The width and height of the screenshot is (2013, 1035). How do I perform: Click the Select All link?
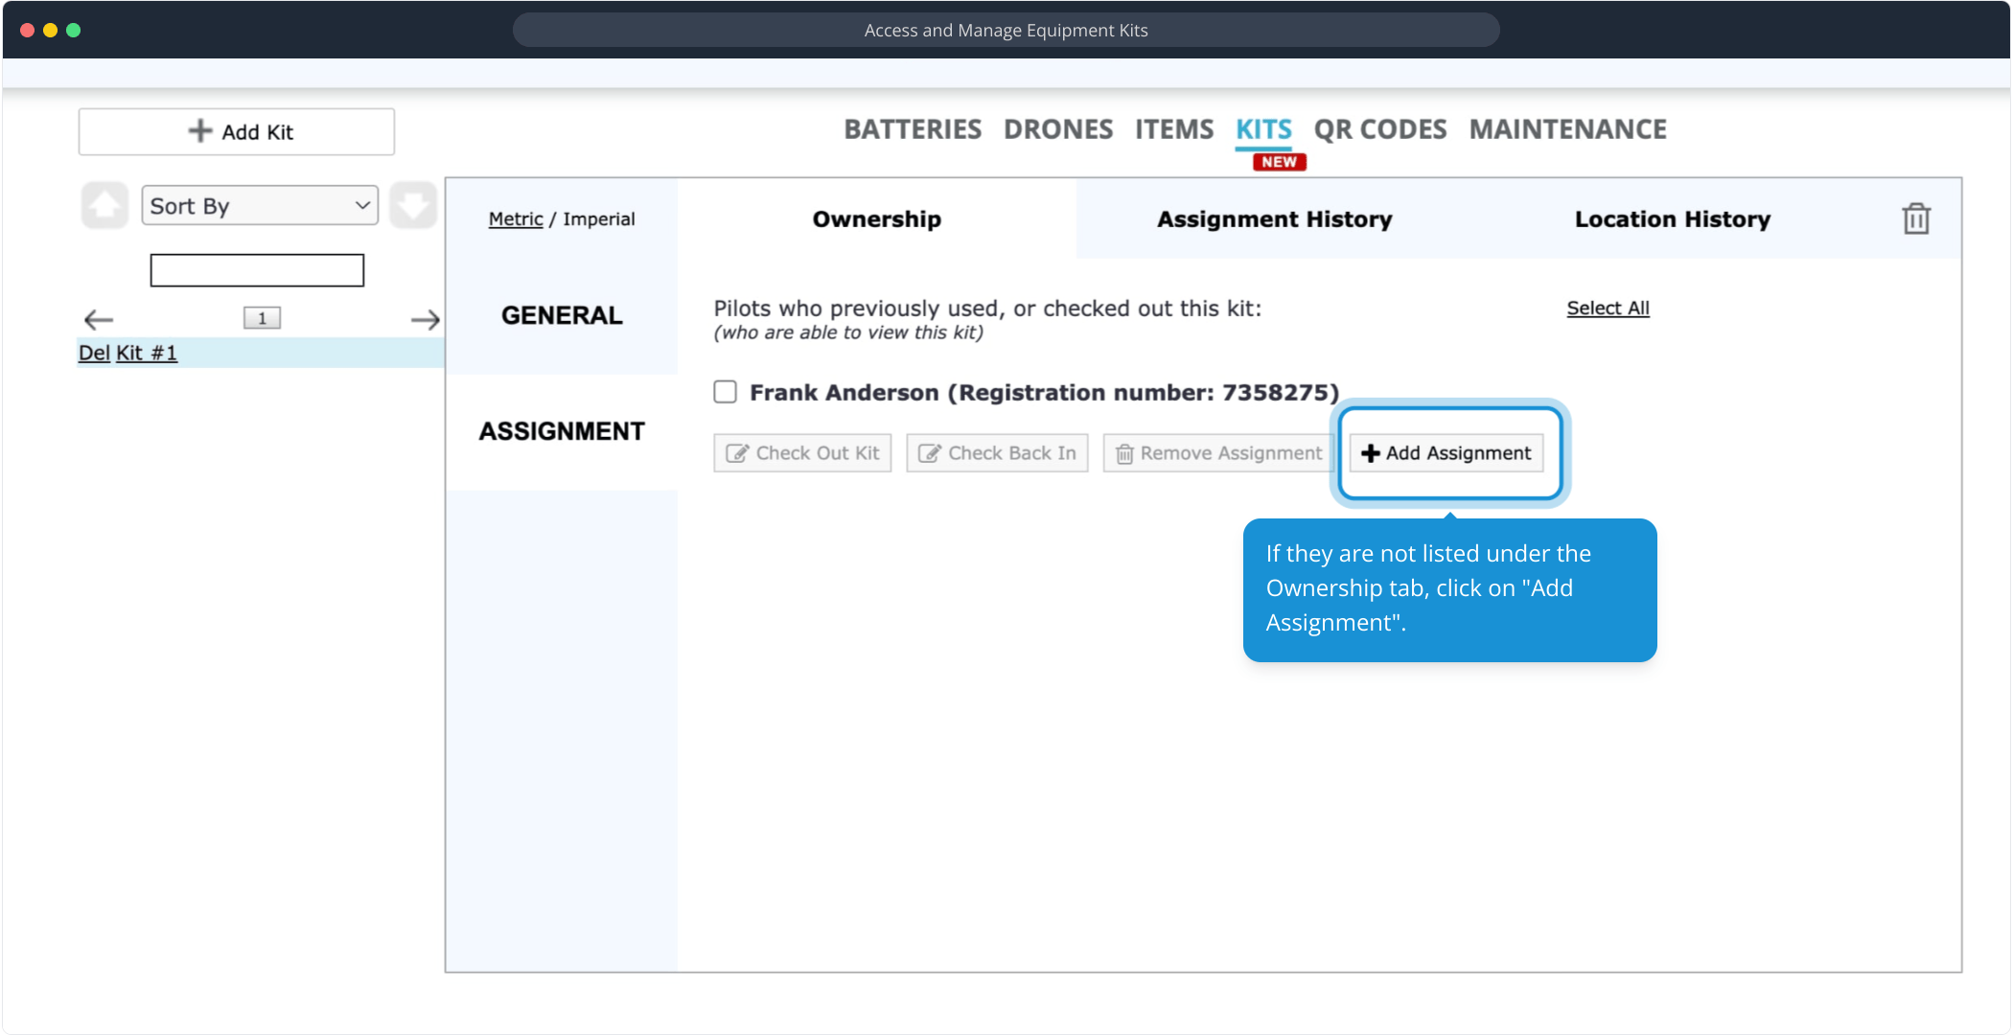(1608, 309)
